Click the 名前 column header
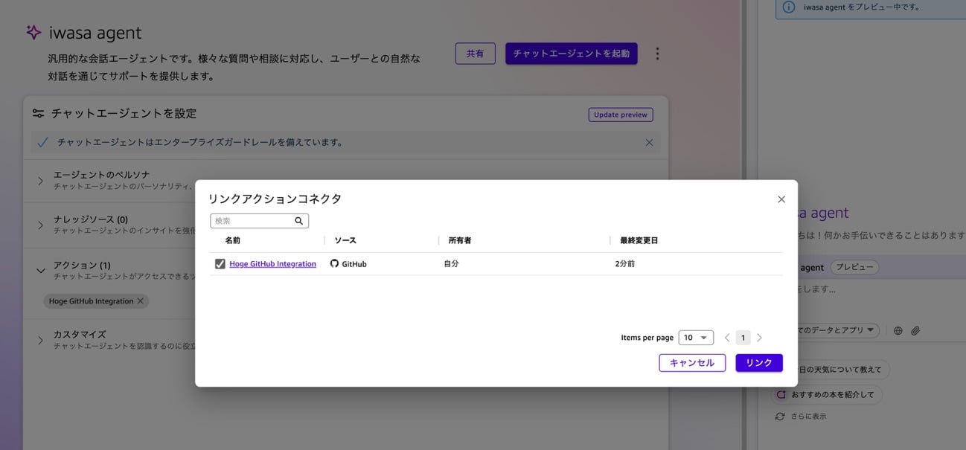The width and height of the screenshot is (966, 450). coord(233,240)
